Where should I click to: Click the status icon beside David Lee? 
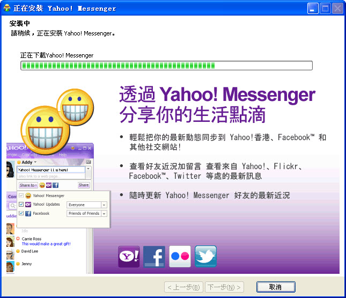(18, 251)
